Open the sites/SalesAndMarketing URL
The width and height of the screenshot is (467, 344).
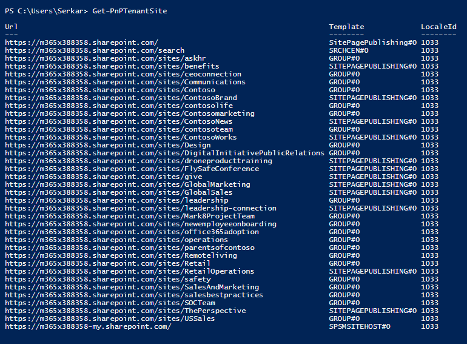pyautogui.click(x=131, y=287)
